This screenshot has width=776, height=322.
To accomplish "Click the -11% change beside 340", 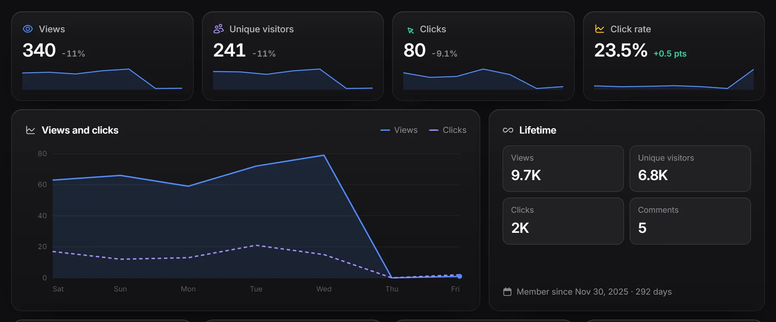I will (73, 54).
